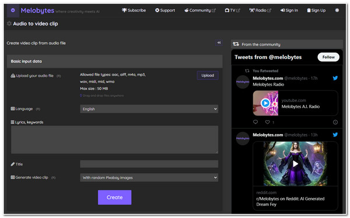Screen dimensions: 350x218
Task: Click the Upload button
Action: tap(208, 75)
